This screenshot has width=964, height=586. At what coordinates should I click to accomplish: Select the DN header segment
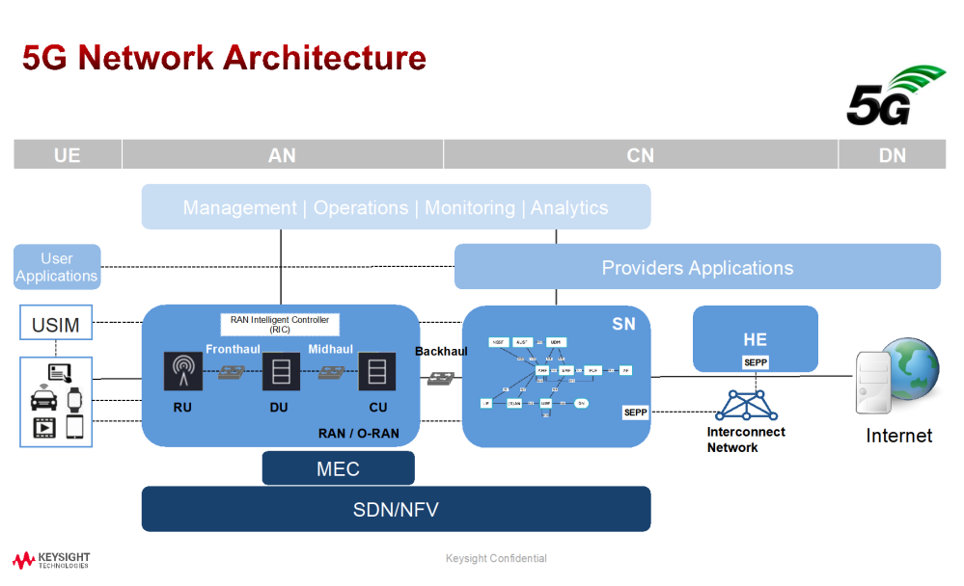click(892, 154)
